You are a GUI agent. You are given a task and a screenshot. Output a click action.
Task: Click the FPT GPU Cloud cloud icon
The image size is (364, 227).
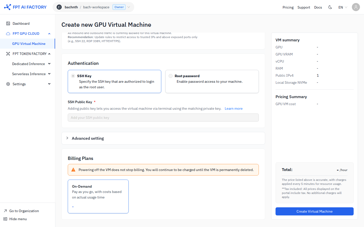pos(8,34)
